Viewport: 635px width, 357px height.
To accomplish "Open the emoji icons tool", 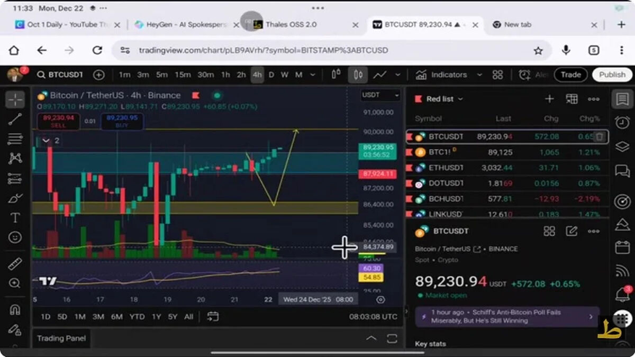I will [15, 237].
